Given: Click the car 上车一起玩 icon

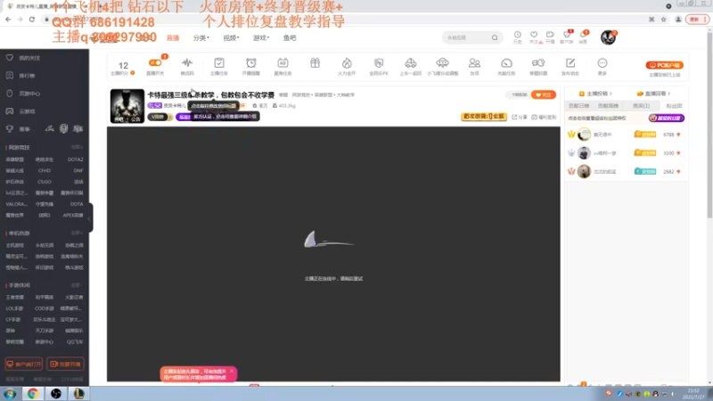Looking at the screenshot, I should 410,63.
